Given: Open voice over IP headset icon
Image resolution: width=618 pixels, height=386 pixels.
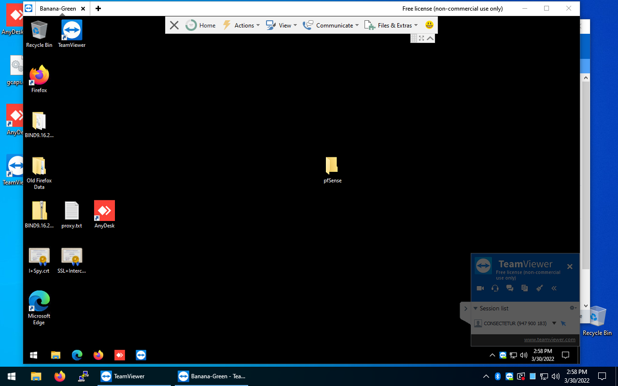Looking at the screenshot, I should coord(494,288).
